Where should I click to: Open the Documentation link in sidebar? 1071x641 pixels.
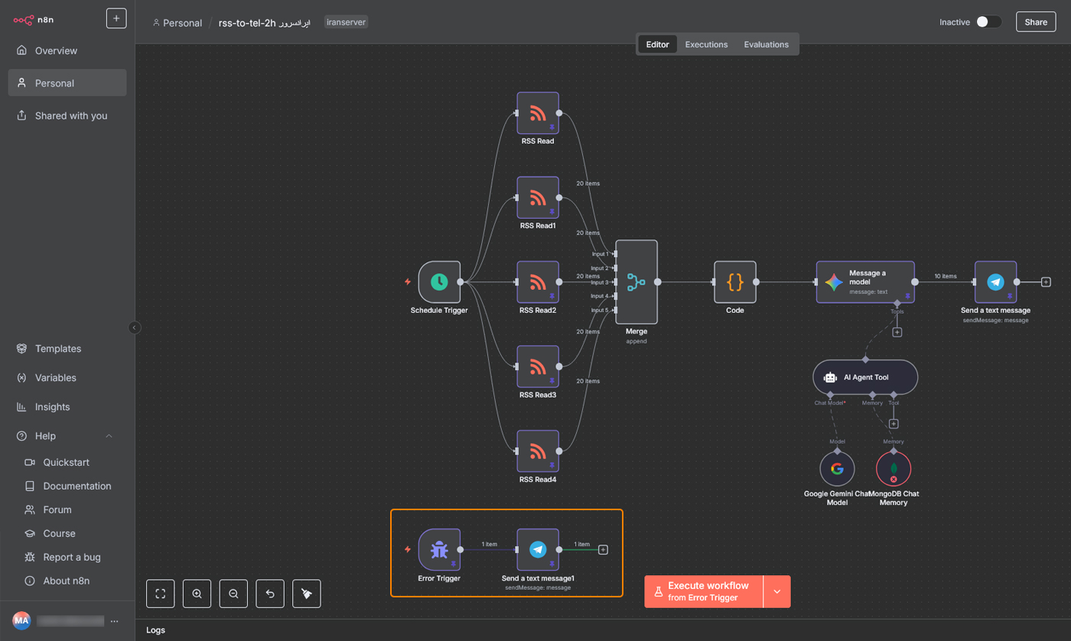tap(76, 486)
